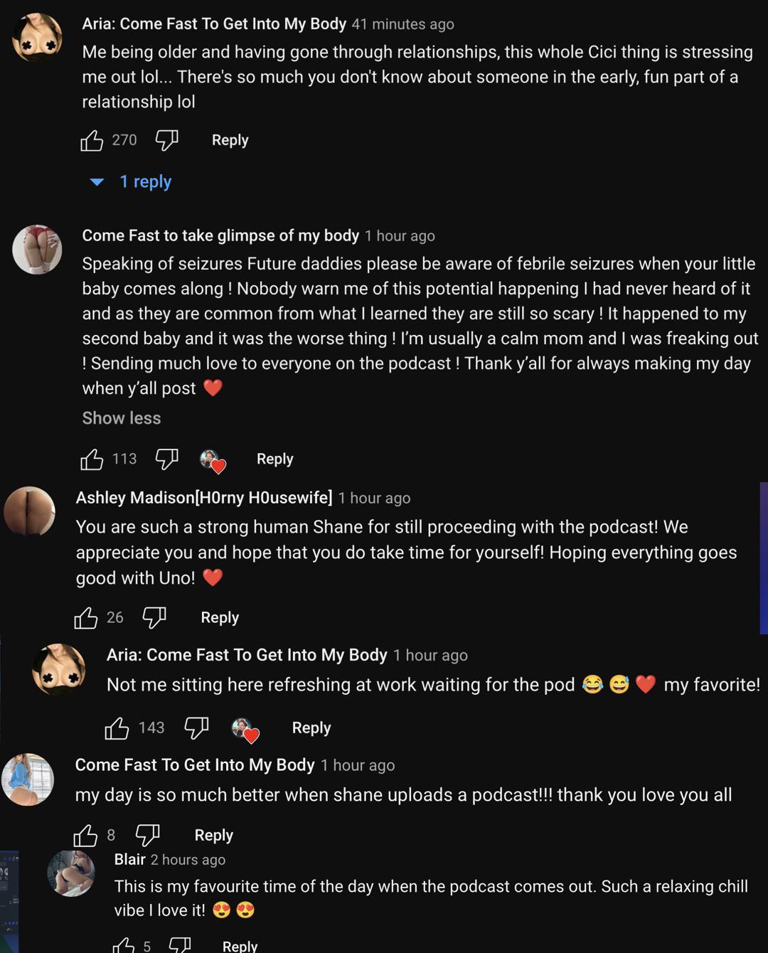
Task: Dislike the Cici relationship comment
Action: click(x=166, y=141)
